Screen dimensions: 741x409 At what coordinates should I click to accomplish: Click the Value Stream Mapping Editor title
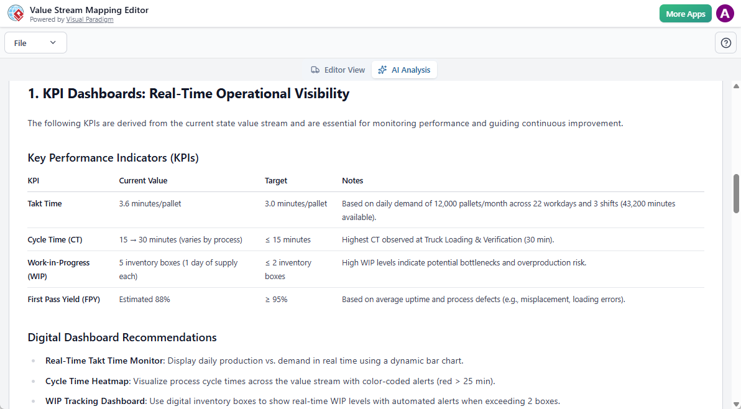coord(89,10)
